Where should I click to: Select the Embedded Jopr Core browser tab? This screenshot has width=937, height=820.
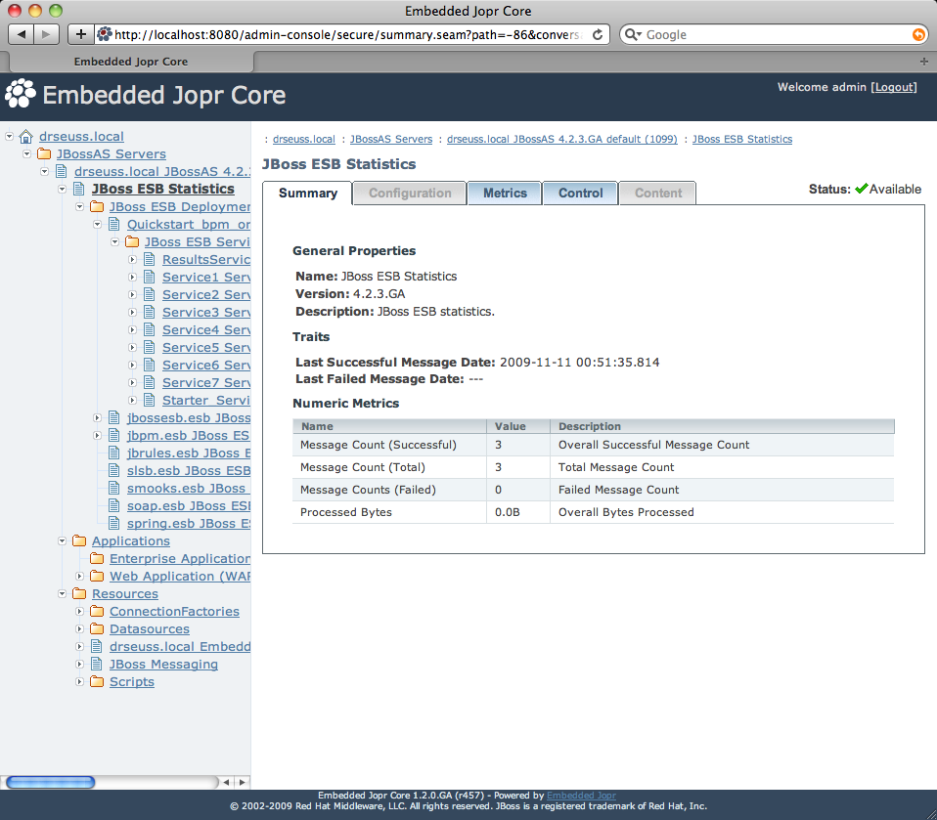pyautogui.click(x=130, y=62)
